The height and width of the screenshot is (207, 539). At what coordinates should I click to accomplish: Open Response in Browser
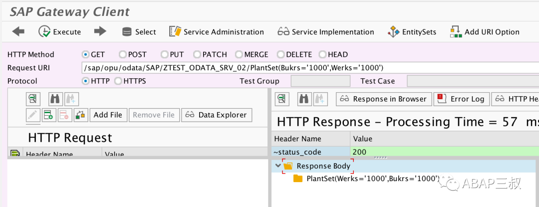pos(384,99)
